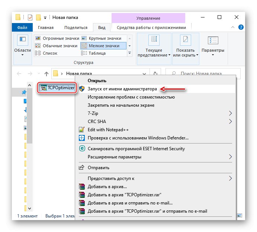The height and width of the screenshot is (232, 257).
Task: Select Закрепить на начальном экране
Action: click(x=156, y=105)
